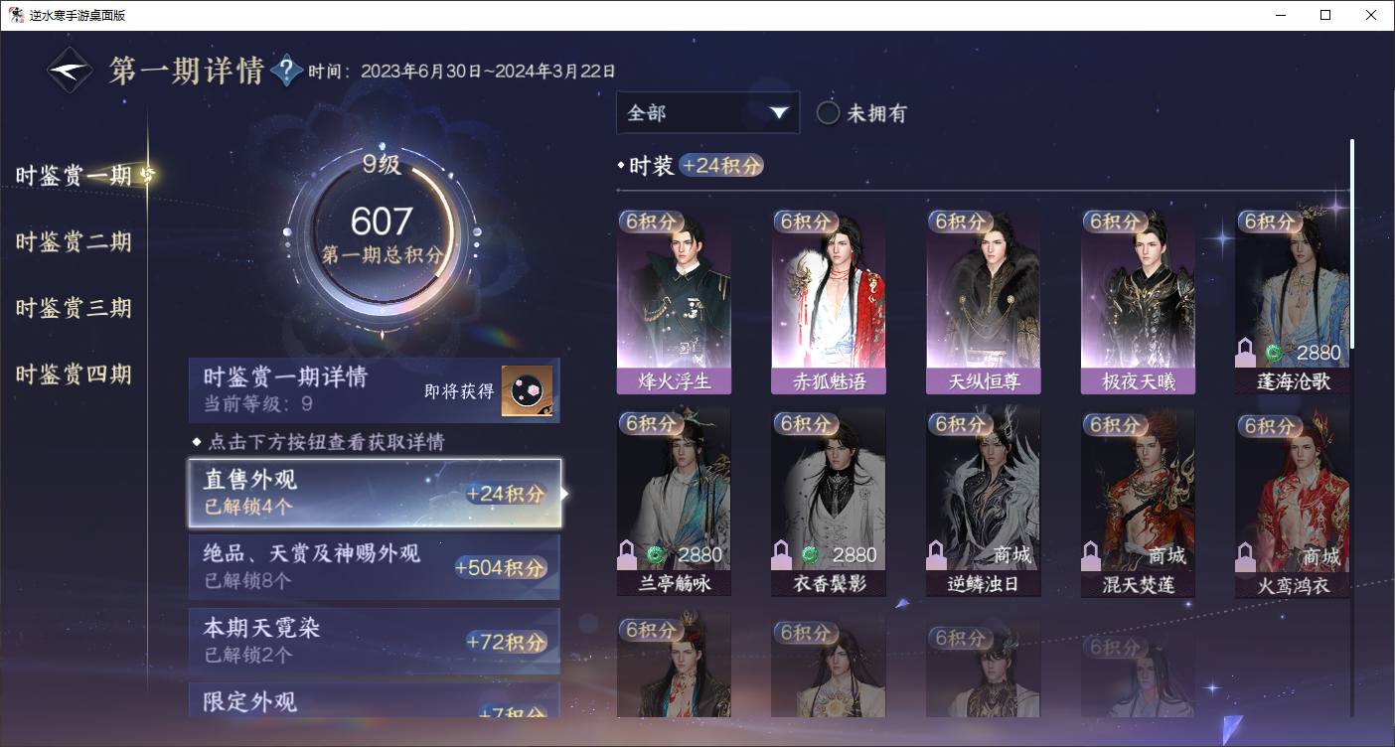Select the 烽火浮生 outfit thumbnail
This screenshot has height=747, width=1395.
[674, 301]
